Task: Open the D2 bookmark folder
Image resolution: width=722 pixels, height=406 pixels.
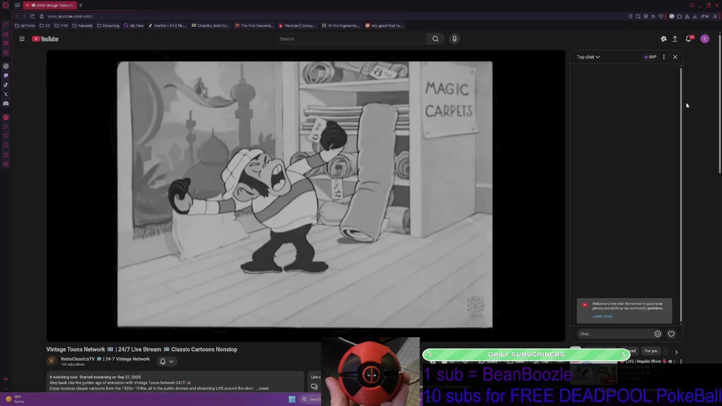Action: click(x=45, y=25)
